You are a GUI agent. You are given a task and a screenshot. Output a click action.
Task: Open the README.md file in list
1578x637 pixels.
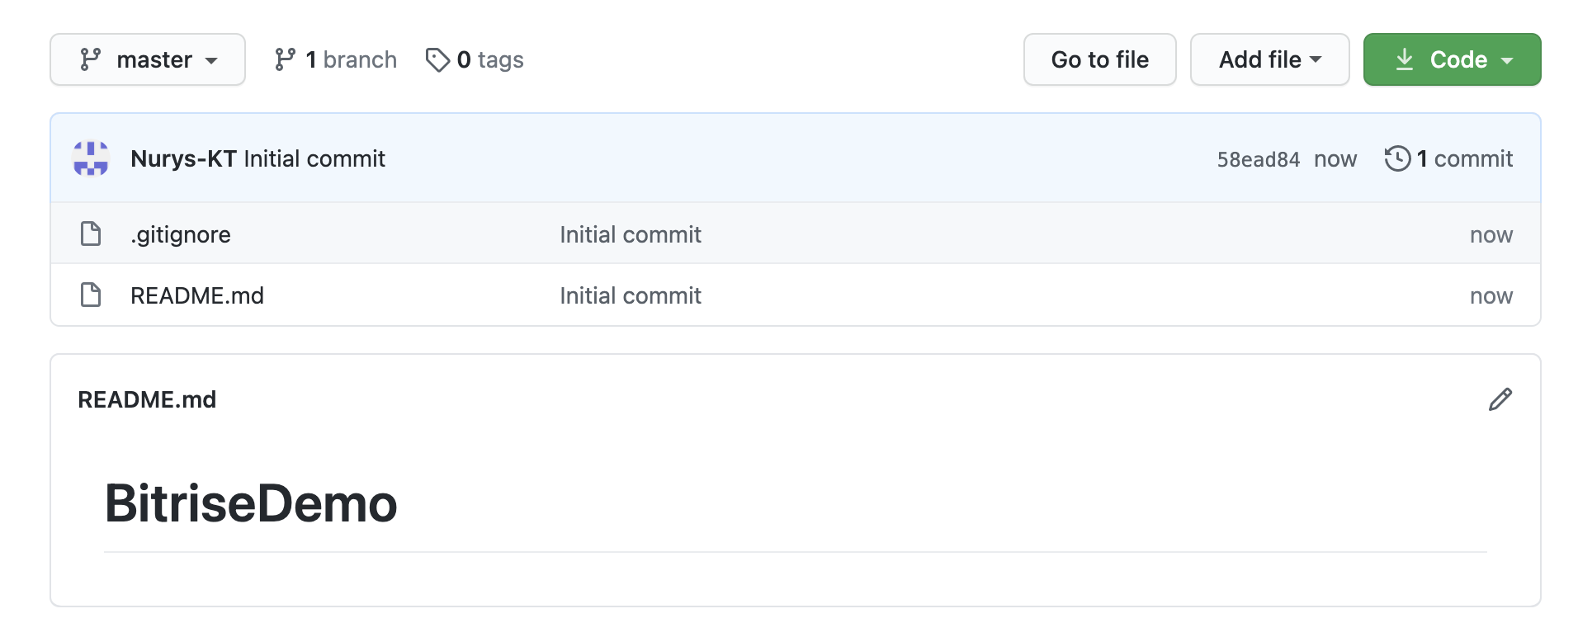click(197, 295)
